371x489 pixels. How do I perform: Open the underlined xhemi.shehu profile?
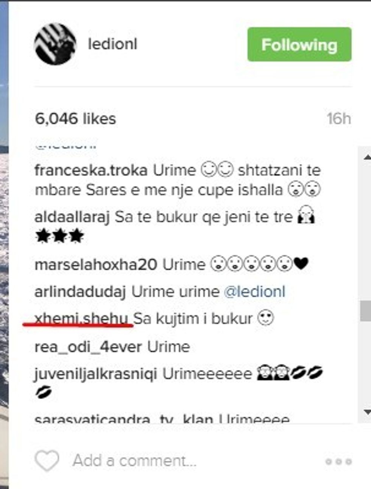[81, 319]
